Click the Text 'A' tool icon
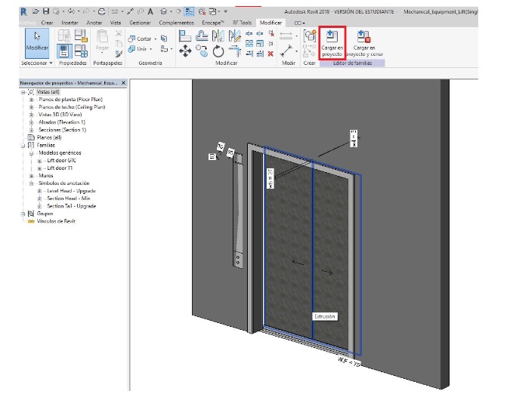The width and height of the screenshot is (513, 394). [x=150, y=12]
